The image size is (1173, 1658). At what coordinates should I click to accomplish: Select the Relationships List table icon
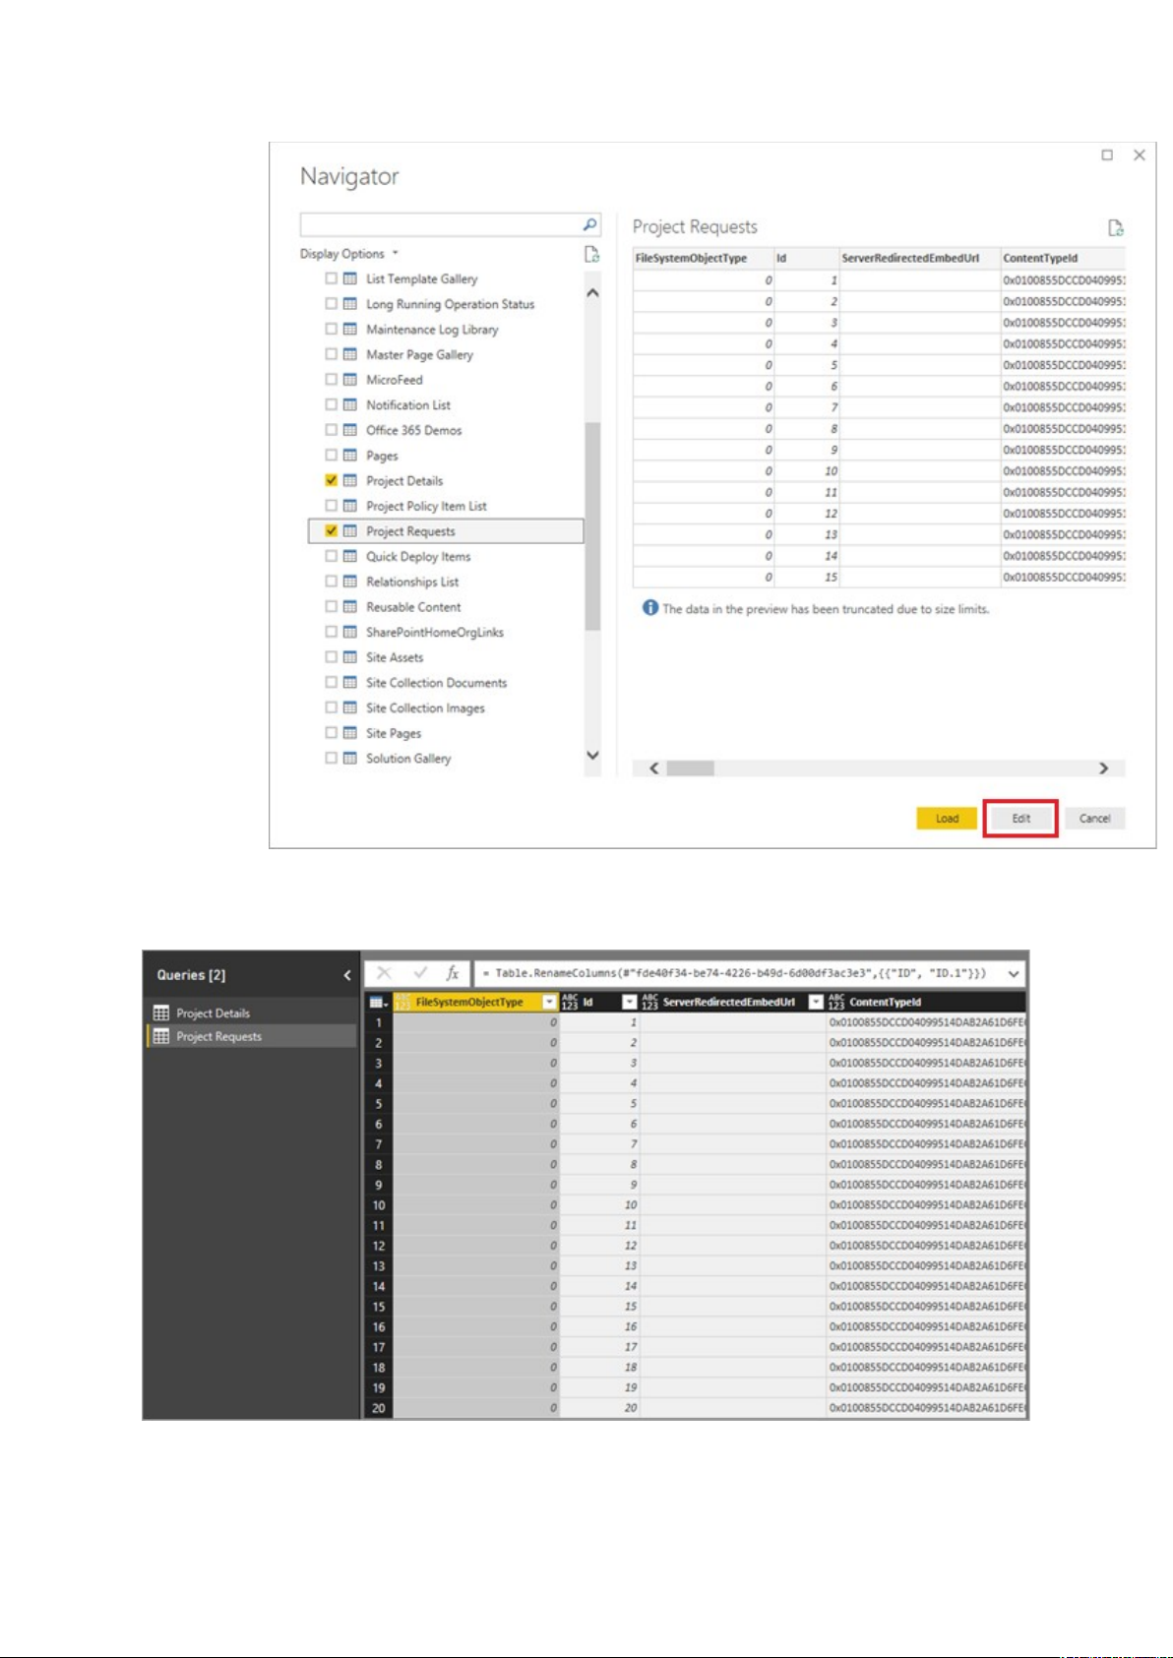349,582
